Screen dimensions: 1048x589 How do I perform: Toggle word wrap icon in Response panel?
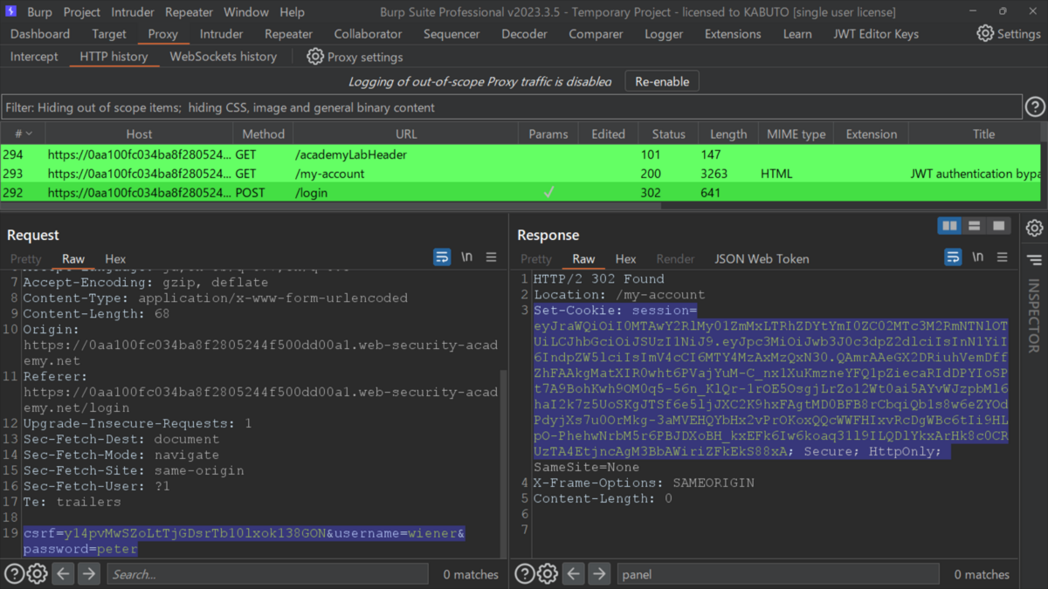(x=953, y=257)
